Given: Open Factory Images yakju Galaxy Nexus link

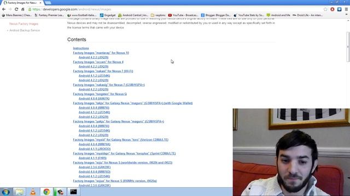Looking at the screenshot, I should click(x=119, y=121).
